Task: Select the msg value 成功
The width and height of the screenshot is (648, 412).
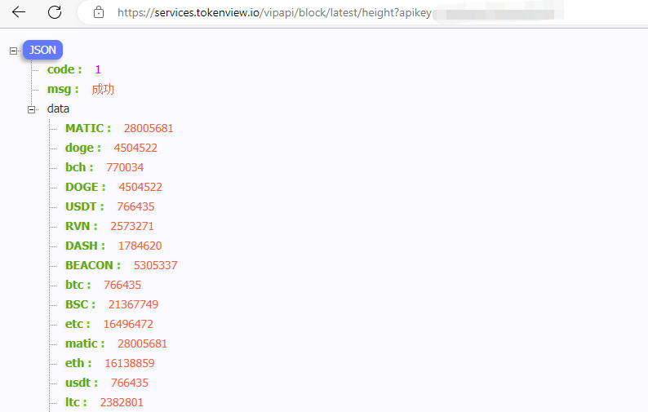Action: pyautogui.click(x=103, y=89)
